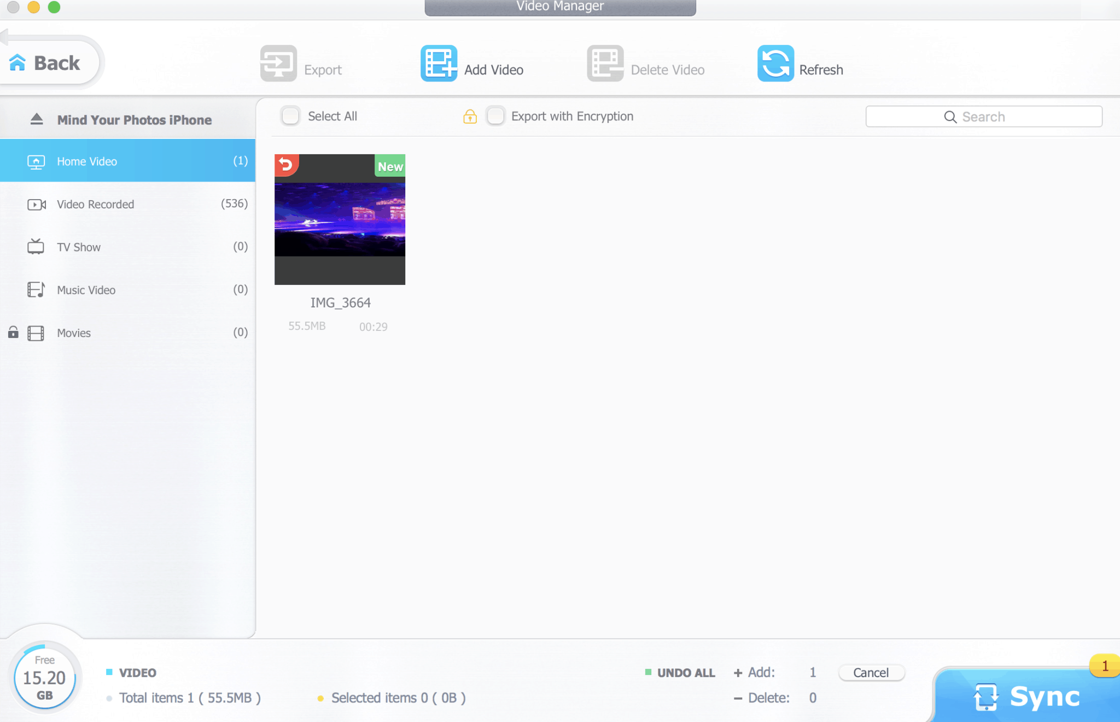The width and height of the screenshot is (1120, 722).
Task: Go back using the Back button
Action: [48, 62]
